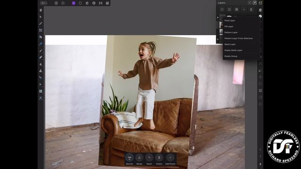Select the Pen tool

pos(41,84)
